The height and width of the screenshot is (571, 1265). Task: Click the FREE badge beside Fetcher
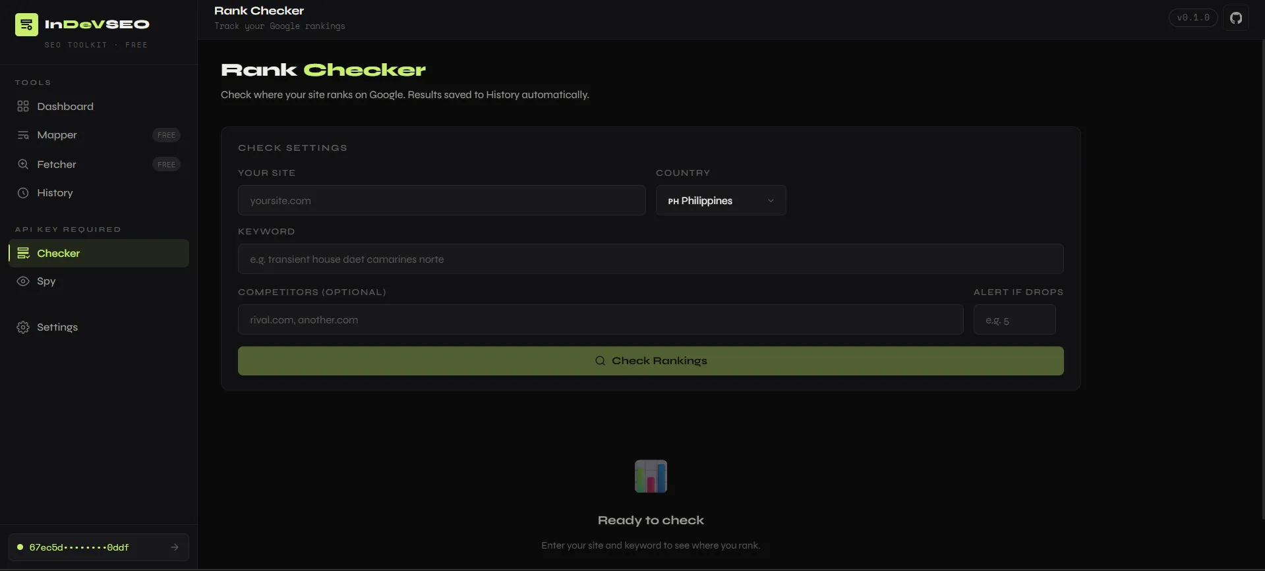point(166,164)
